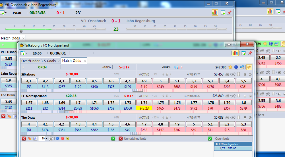Image resolution: width=285 pixels, height=157 pixels.
Task: Toggle the OPEN status indicator dot in Silkeborg window
Action: click(x=23, y=67)
